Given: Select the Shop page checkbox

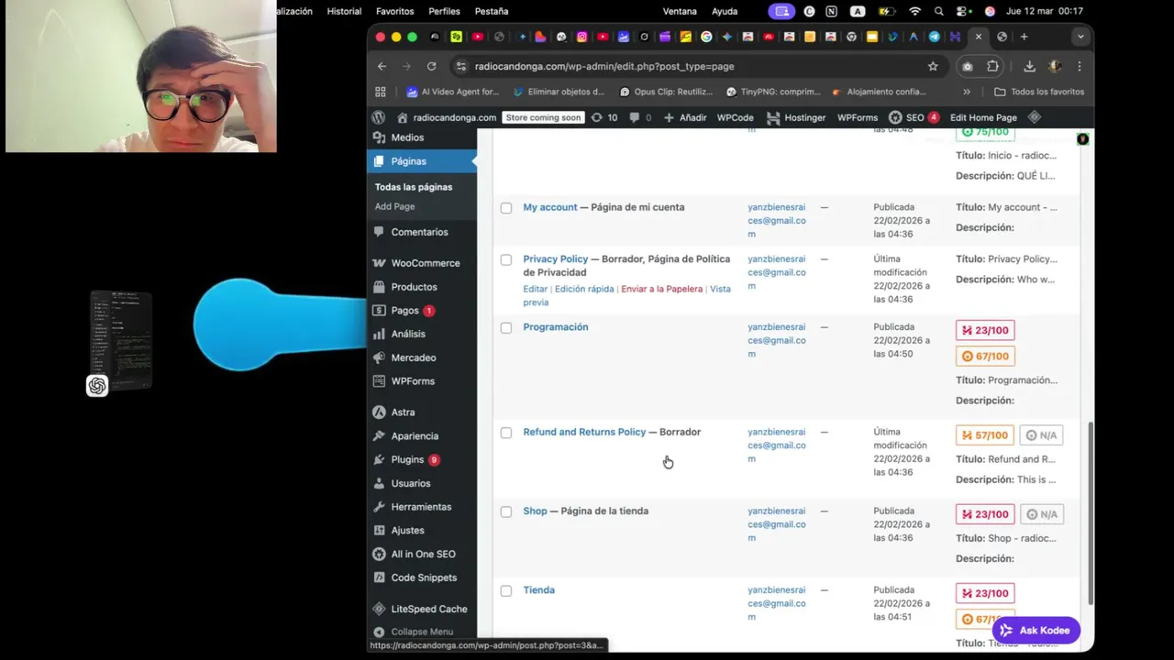Looking at the screenshot, I should pyautogui.click(x=505, y=511).
